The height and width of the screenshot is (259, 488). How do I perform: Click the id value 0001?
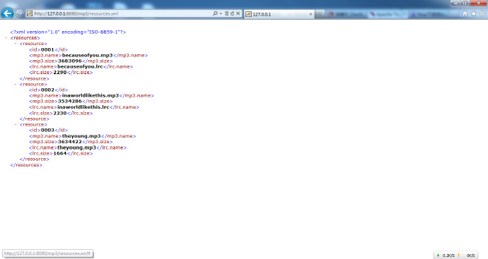[x=47, y=49]
